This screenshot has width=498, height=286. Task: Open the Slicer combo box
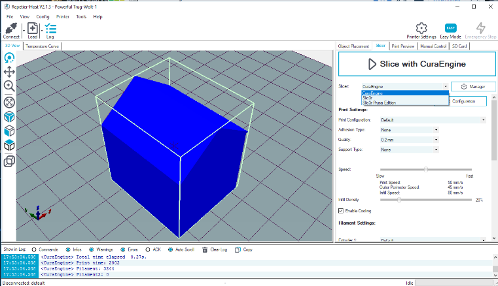pos(405,87)
